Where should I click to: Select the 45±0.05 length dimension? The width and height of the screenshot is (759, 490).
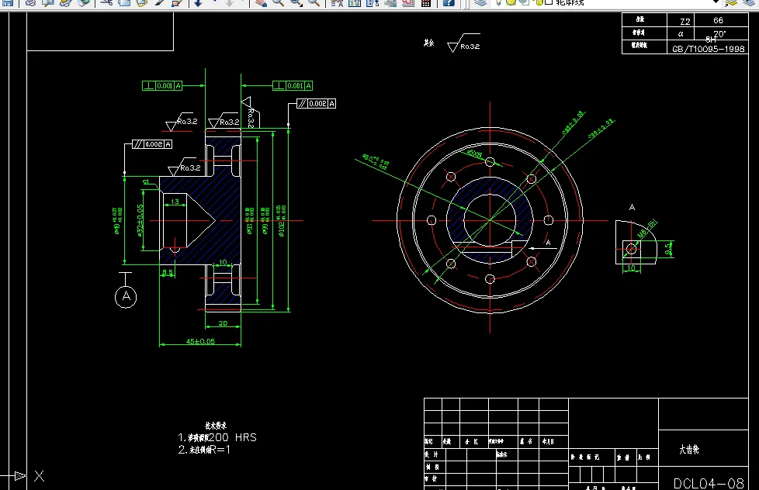pos(200,341)
